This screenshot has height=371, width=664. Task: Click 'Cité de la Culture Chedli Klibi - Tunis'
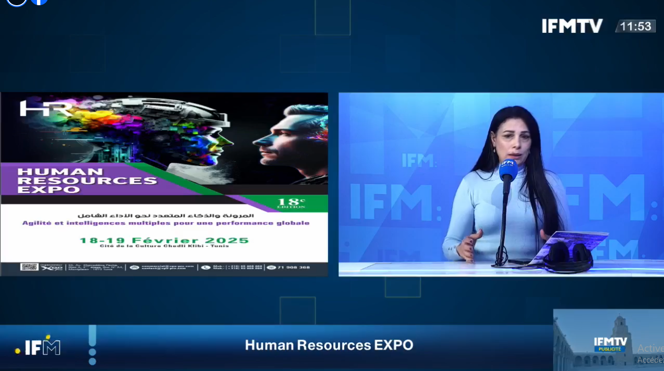(x=164, y=246)
